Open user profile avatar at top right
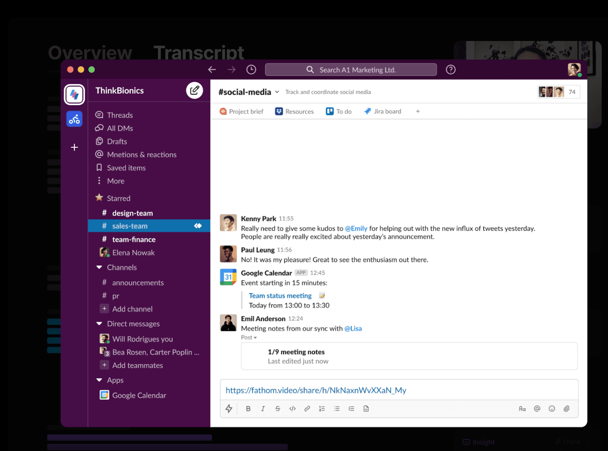The height and width of the screenshot is (451, 608). (x=574, y=70)
